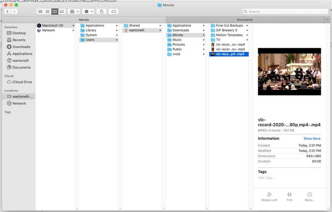Add a new tab with plus button
This screenshot has width=332, height=212.
pos(327,19)
